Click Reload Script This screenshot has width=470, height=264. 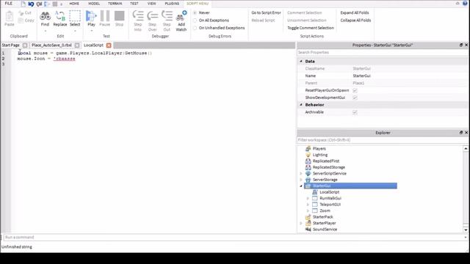(x=263, y=21)
